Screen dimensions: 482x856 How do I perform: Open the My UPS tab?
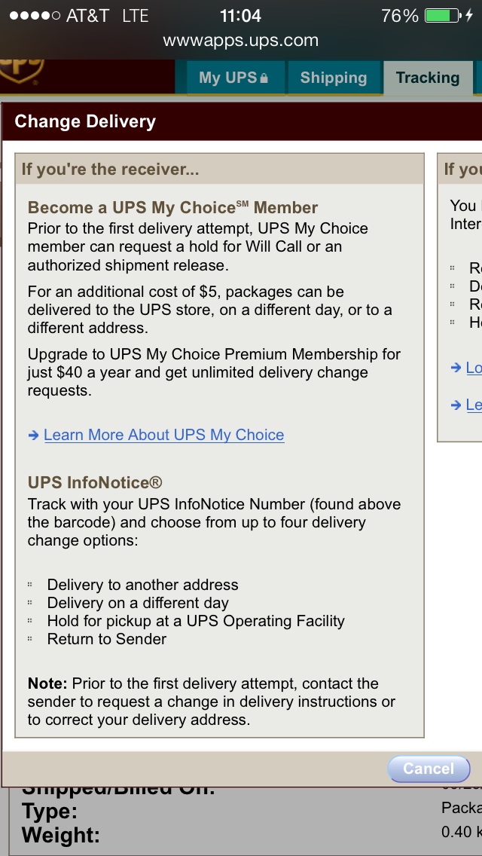(x=232, y=78)
